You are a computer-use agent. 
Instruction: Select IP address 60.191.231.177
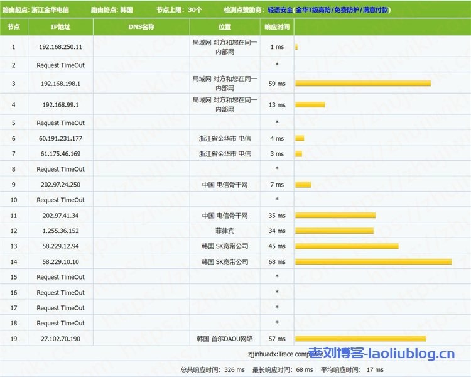coord(60,138)
